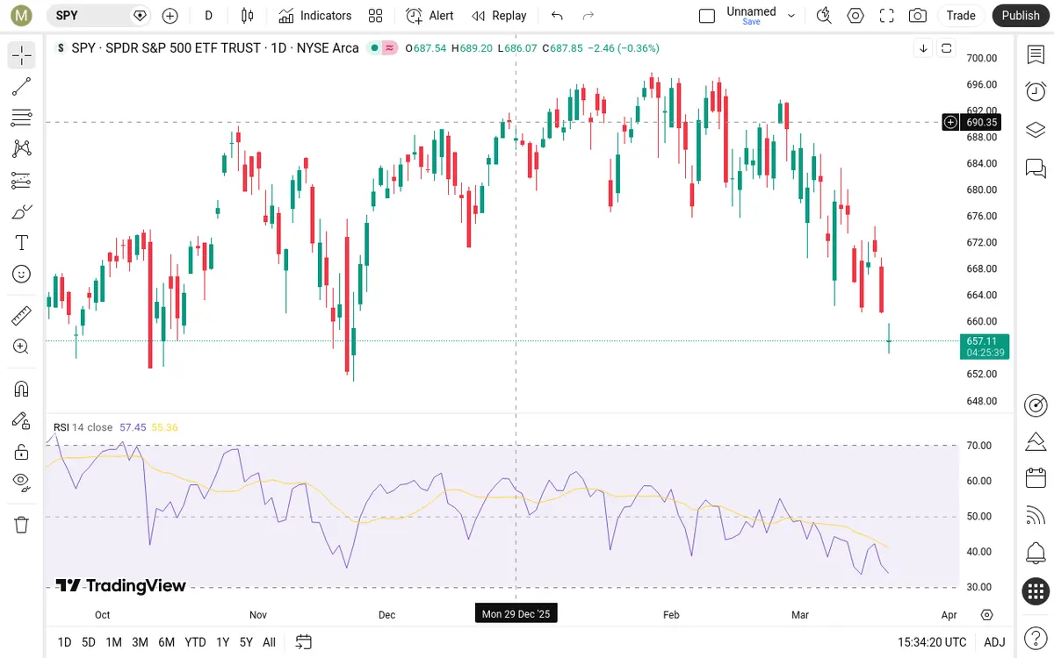Set the time range to 3M
This screenshot has height=658, width=1054.
click(140, 642)
